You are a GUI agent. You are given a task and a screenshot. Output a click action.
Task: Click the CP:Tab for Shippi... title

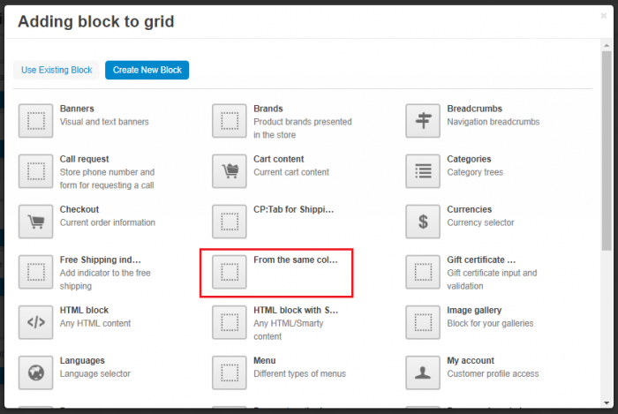(x=294, y=209)
